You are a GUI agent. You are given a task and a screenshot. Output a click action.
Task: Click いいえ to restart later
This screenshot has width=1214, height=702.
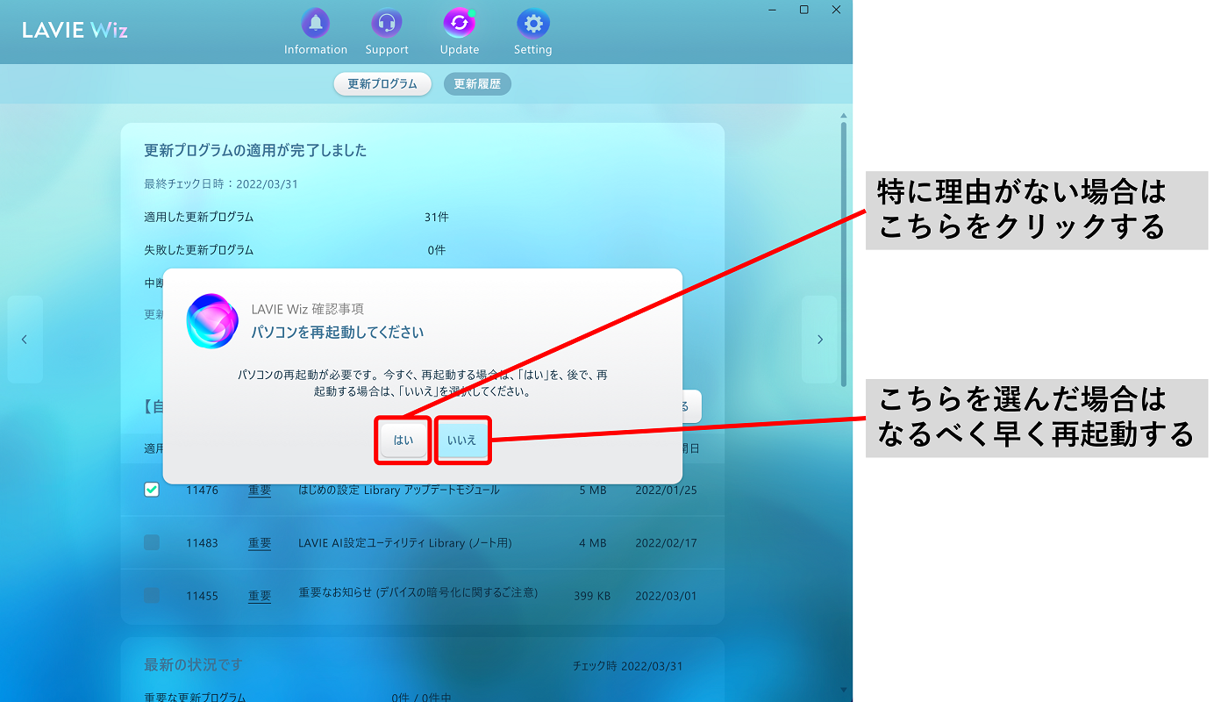pos(461,441)
